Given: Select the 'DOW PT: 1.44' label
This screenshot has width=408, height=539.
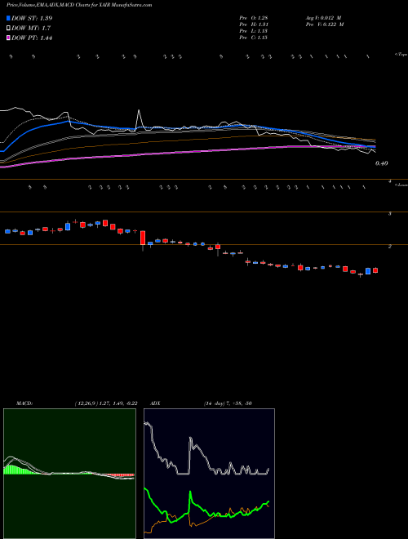Looking at the screenshot, I should (x=32, y=38).
